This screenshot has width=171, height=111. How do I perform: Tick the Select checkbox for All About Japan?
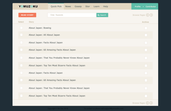[x=21, y=35]
